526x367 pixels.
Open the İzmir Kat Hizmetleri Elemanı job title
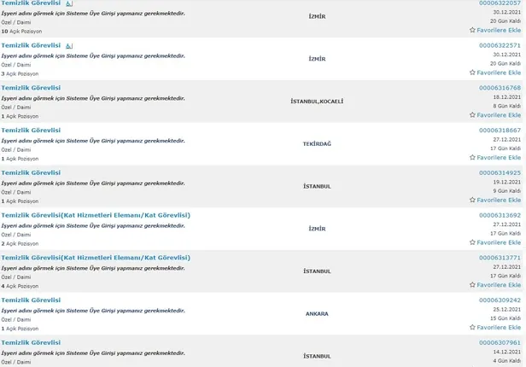(x=96, y=215)
